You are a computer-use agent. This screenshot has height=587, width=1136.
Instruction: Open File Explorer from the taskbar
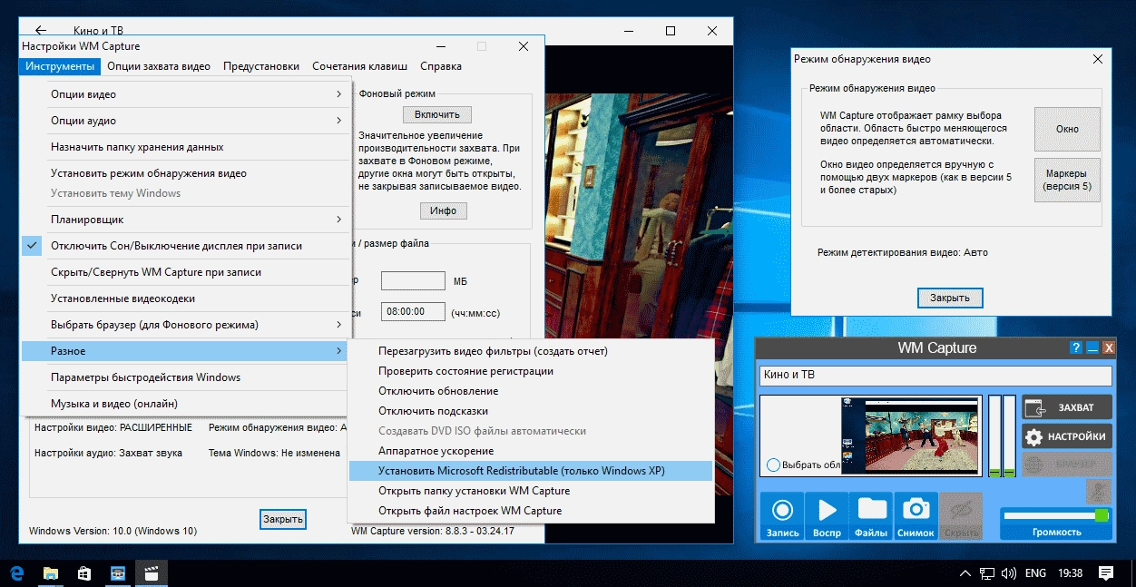[x=51, y=573]
